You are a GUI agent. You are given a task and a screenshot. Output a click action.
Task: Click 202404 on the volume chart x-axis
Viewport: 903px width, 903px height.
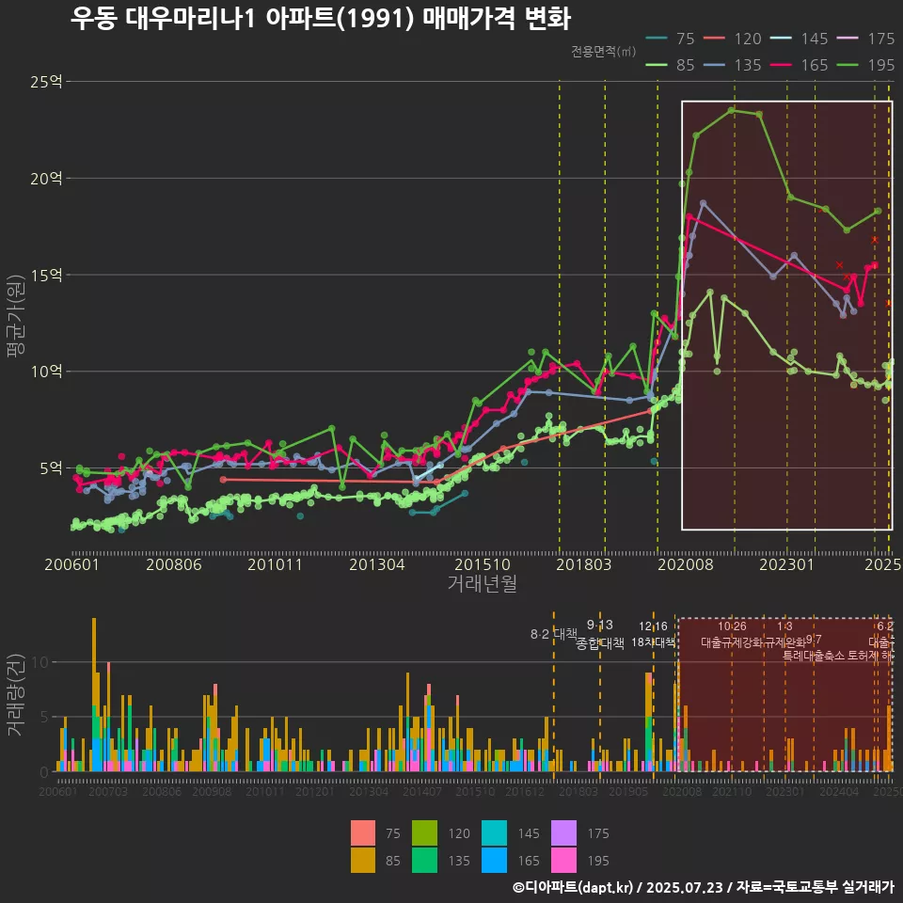(839, 792)
